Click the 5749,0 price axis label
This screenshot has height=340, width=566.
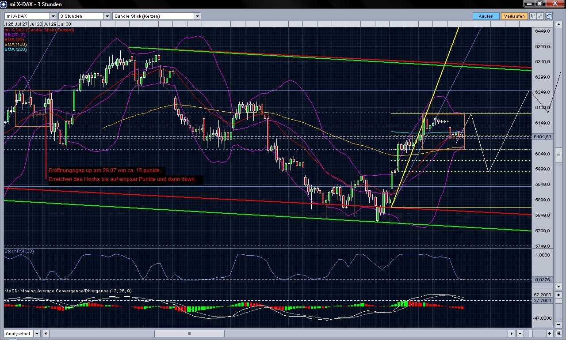tap(542, 246)
